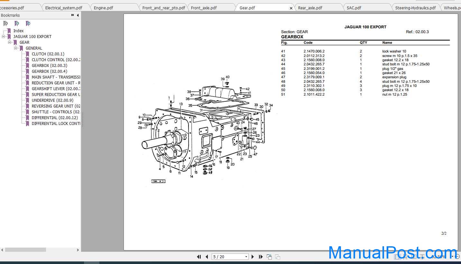Click the add bookmark icon
This screenshot has width=461, height=264.
click(17, 24)
